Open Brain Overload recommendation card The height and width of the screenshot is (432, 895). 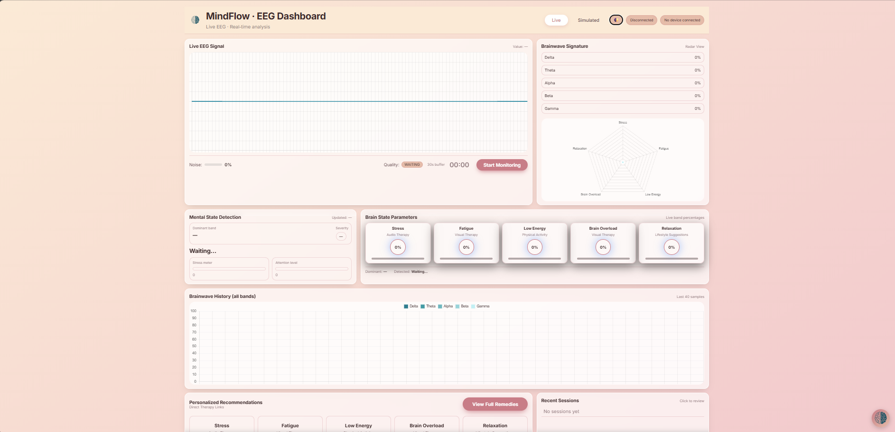[x=427, y=424]
